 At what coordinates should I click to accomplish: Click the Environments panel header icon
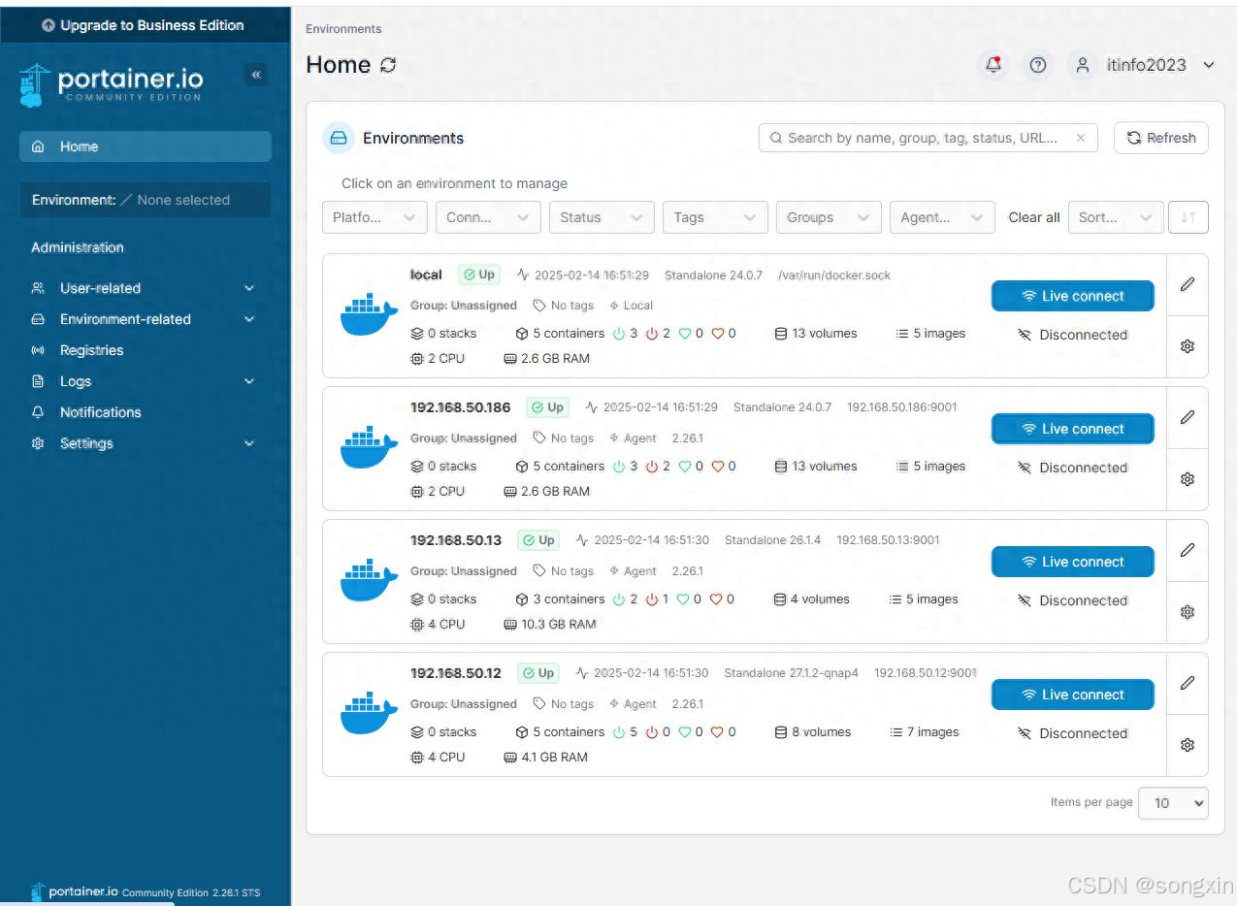pos(339,138)
